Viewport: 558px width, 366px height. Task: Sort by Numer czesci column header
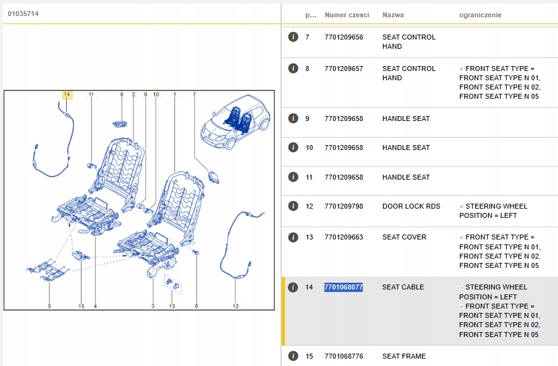click(347, 15)
